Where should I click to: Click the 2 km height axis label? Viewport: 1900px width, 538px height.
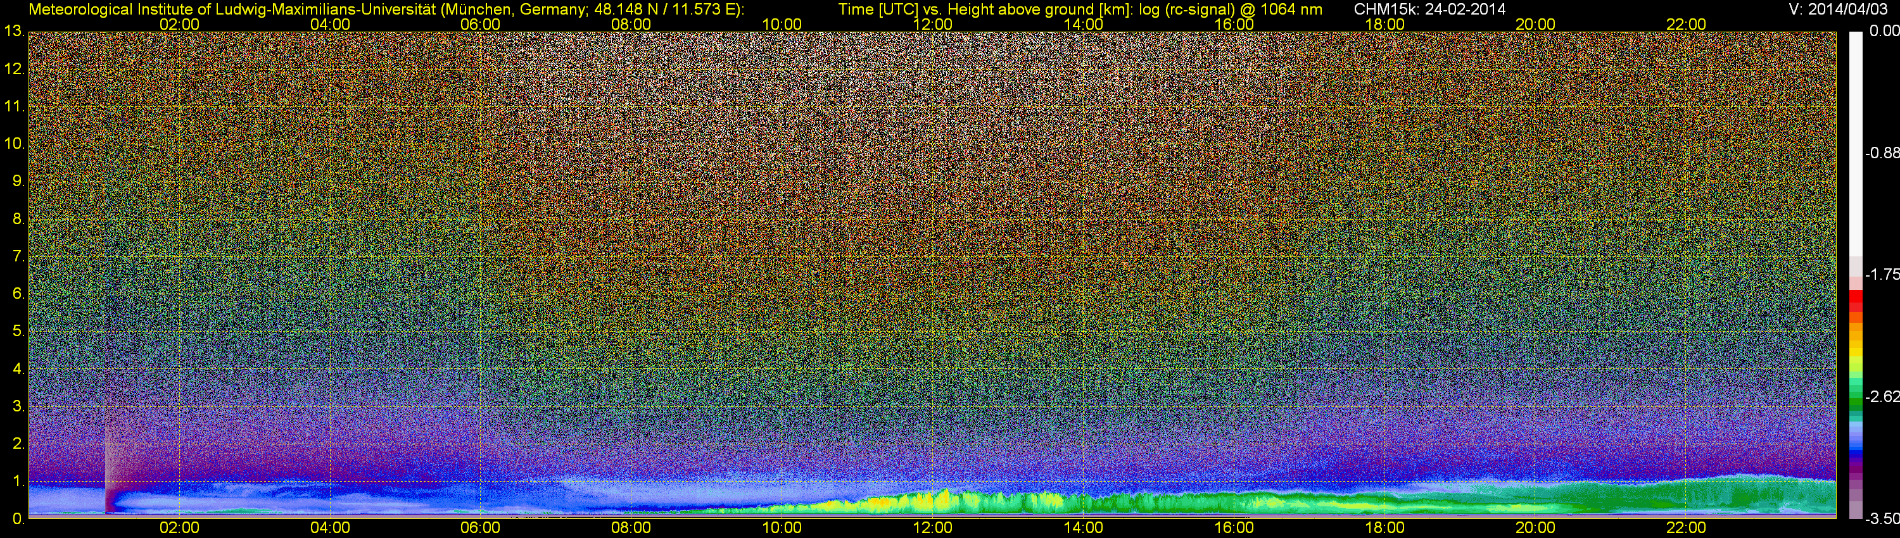(x=18, y=444)
